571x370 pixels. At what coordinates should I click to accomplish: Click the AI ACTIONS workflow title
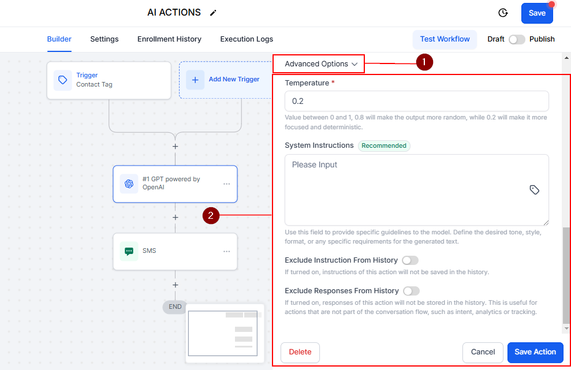174,13
